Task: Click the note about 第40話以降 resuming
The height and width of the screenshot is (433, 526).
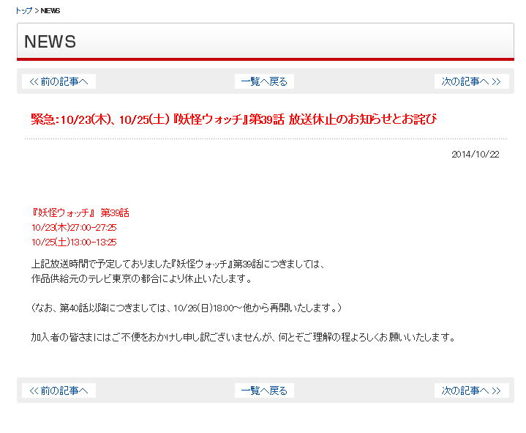Action: click(x=187, y=308)
